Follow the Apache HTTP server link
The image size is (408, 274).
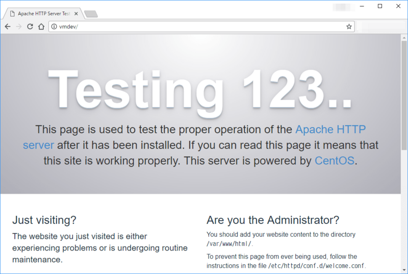tap(330, 130)
